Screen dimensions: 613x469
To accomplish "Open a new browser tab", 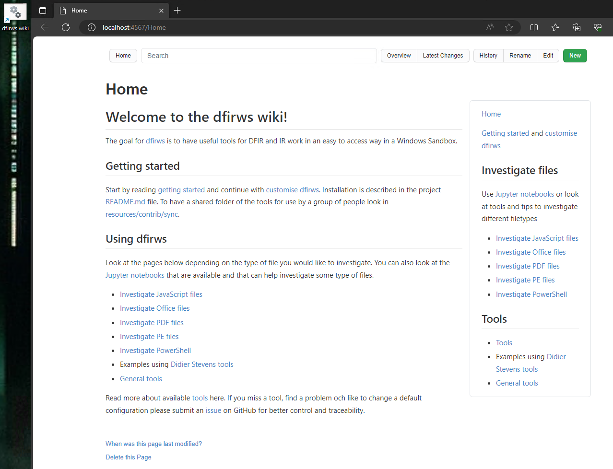I will pos(177,10).
